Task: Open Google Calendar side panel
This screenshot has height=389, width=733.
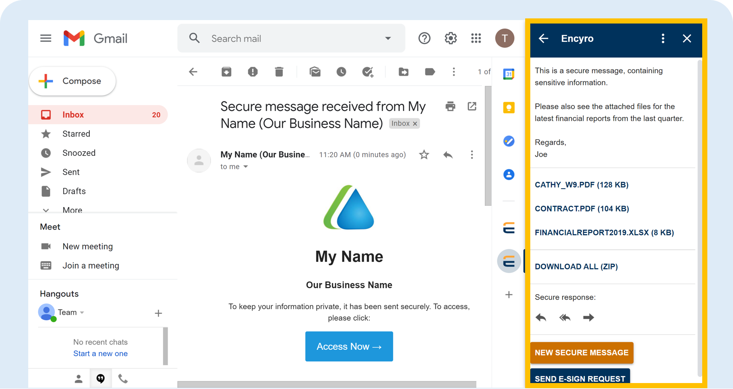Action: click(508, 74)
